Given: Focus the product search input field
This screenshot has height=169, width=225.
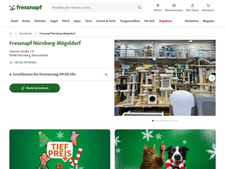Looking at the screenshot, I should click(94, 8).
